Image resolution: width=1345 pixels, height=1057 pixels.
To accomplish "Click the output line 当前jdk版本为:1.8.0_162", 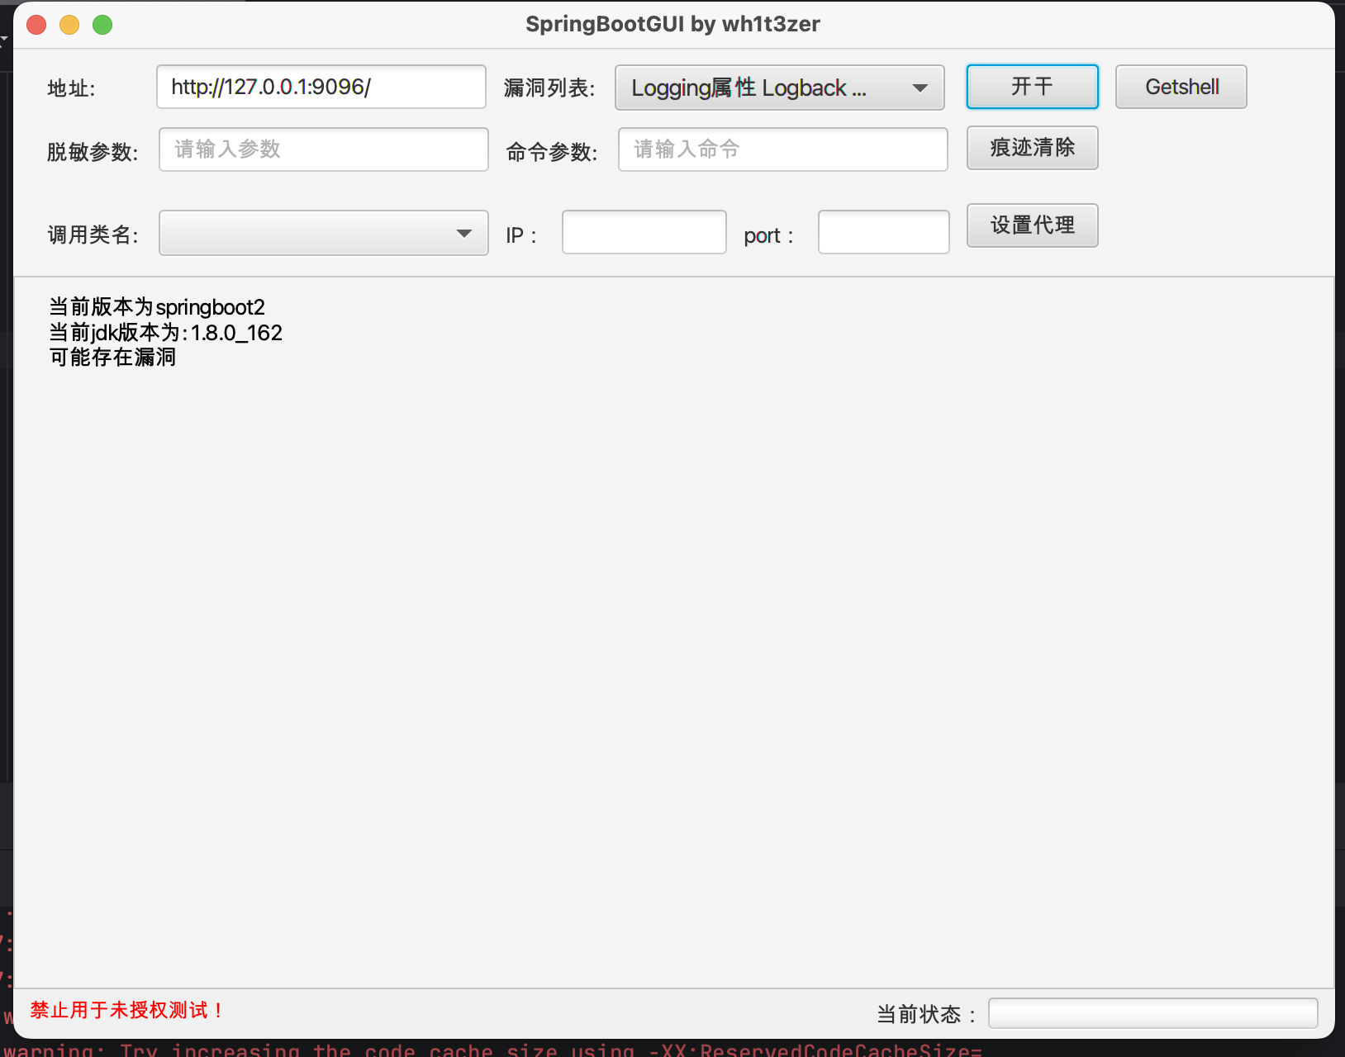I will tap(166, 333).
